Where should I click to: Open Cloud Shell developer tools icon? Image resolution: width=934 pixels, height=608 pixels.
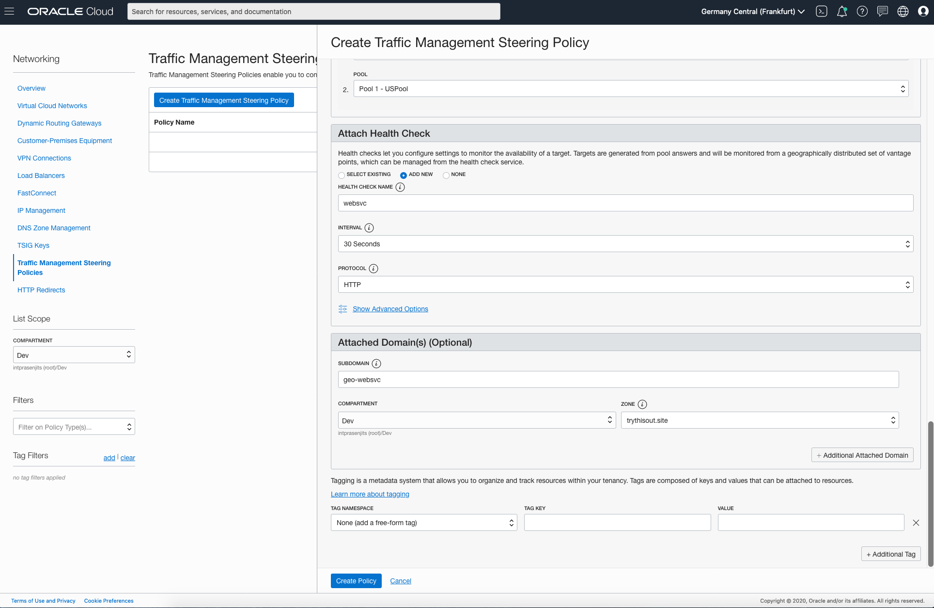821,11
